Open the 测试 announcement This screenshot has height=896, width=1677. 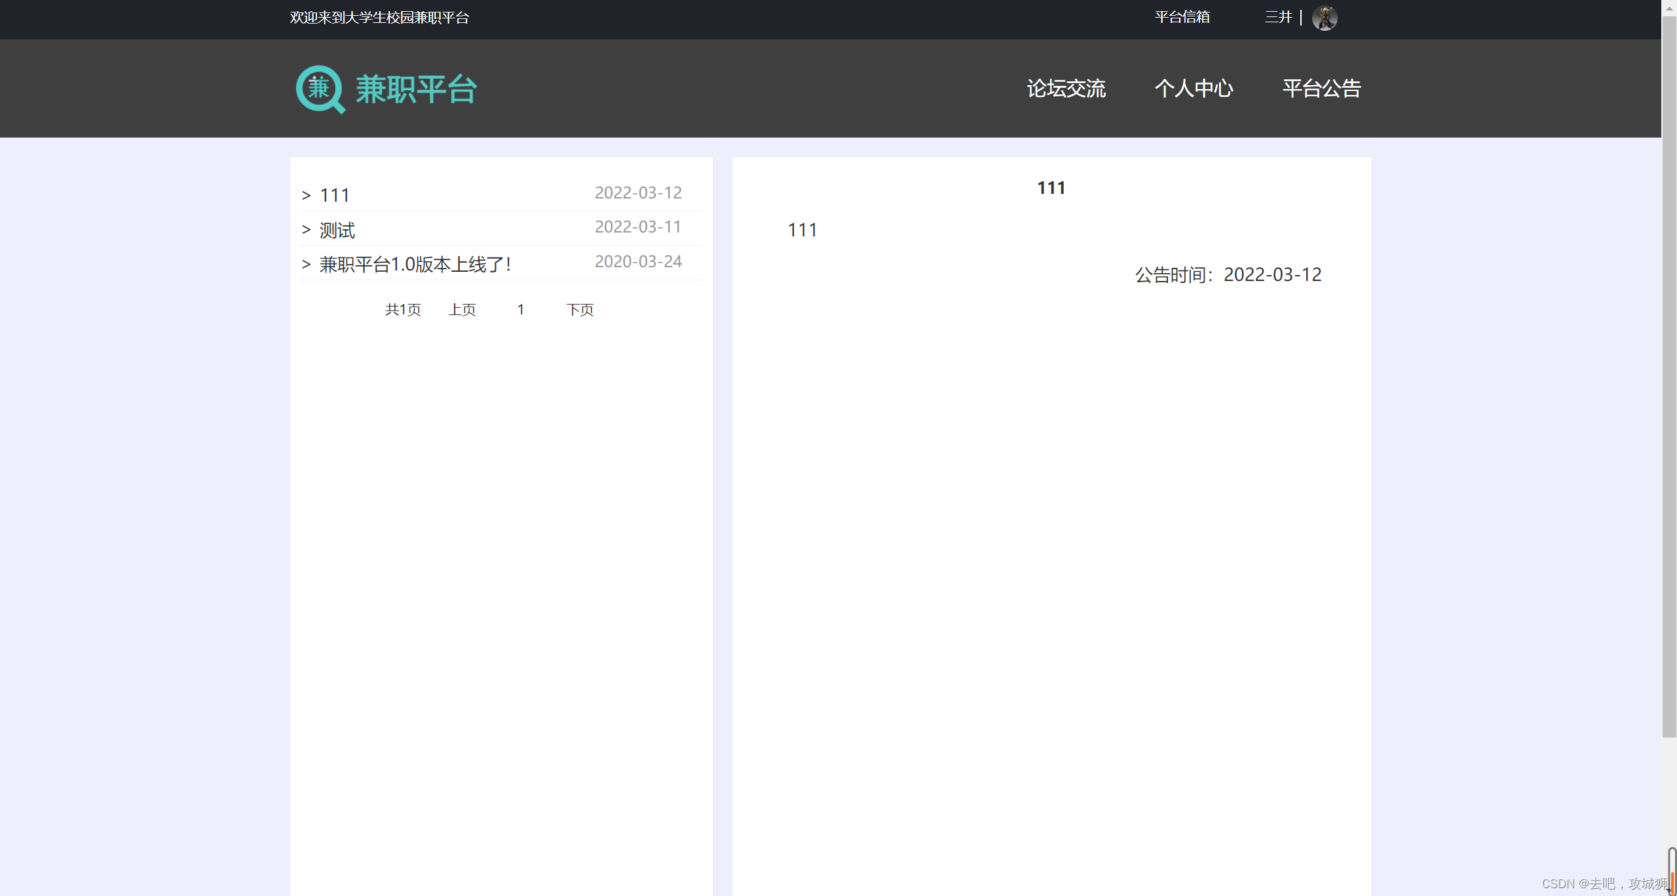click(337, 230)
